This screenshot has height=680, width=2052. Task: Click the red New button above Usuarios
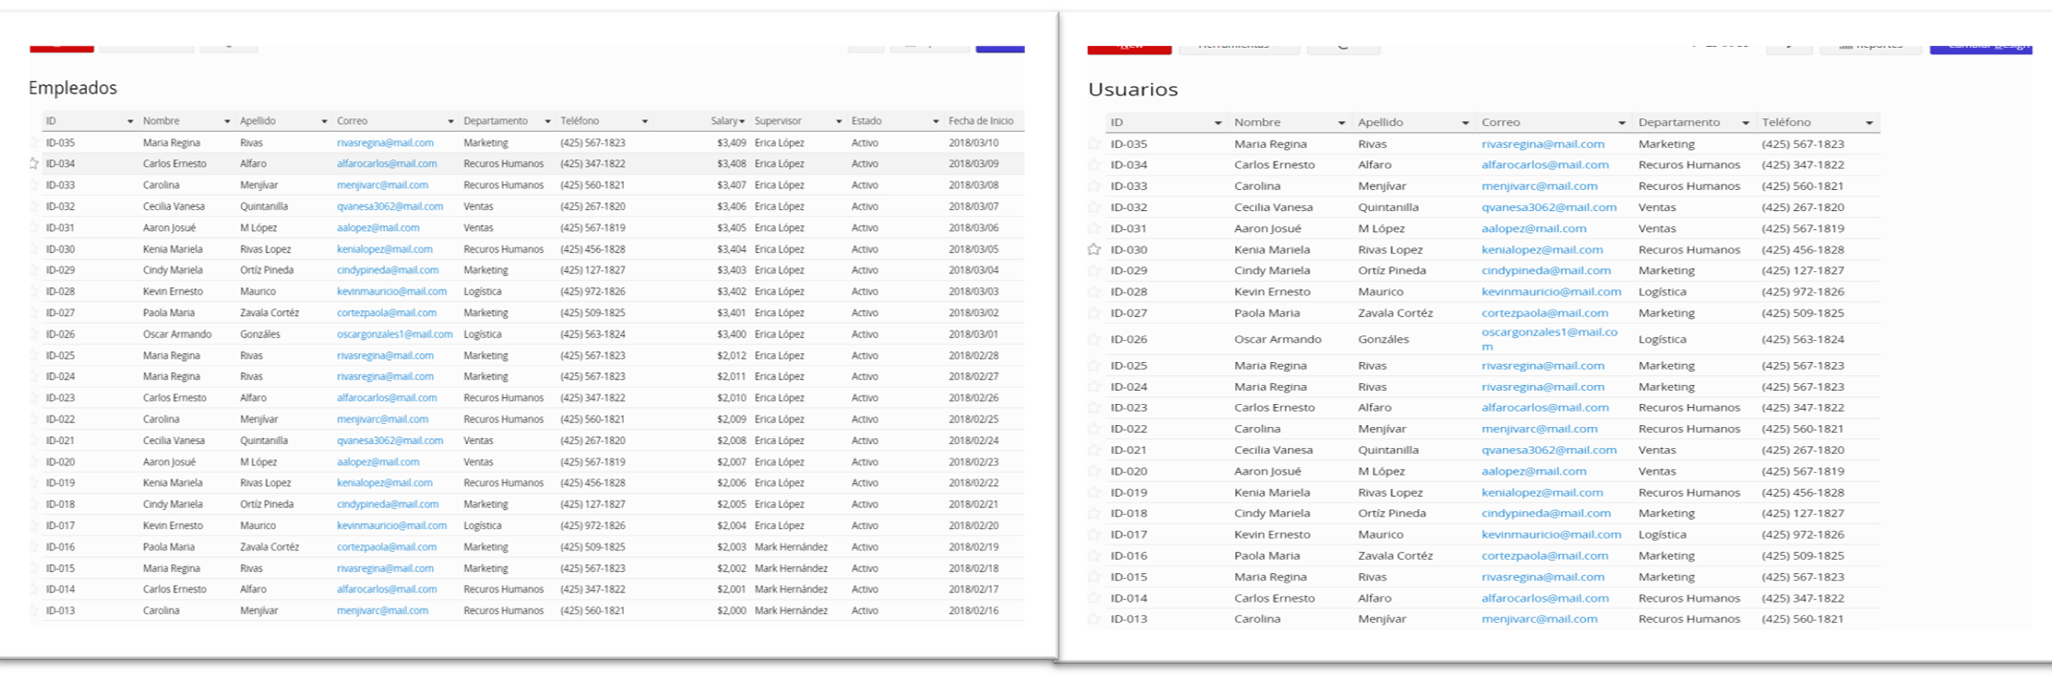tap(1129, 47)
